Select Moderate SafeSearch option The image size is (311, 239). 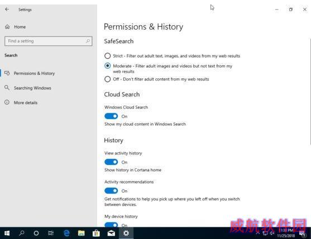[x=108, y=66]
